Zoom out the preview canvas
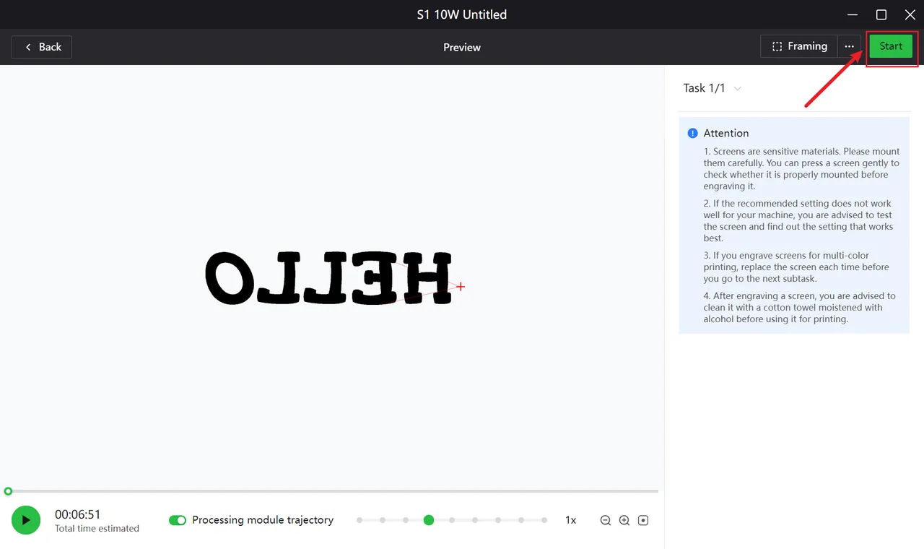Image resolution: width=924 pixels, height=549 pixels. click(606, 520)
